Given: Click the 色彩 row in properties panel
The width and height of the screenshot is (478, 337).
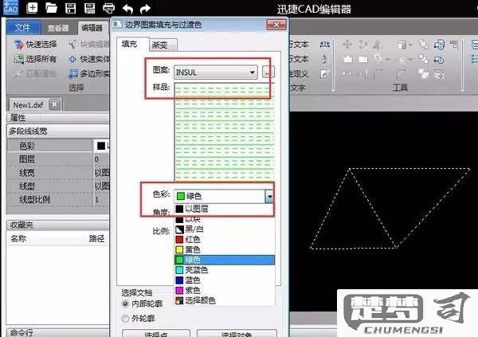Looking at the screenshot, I should tap(58, 146).
